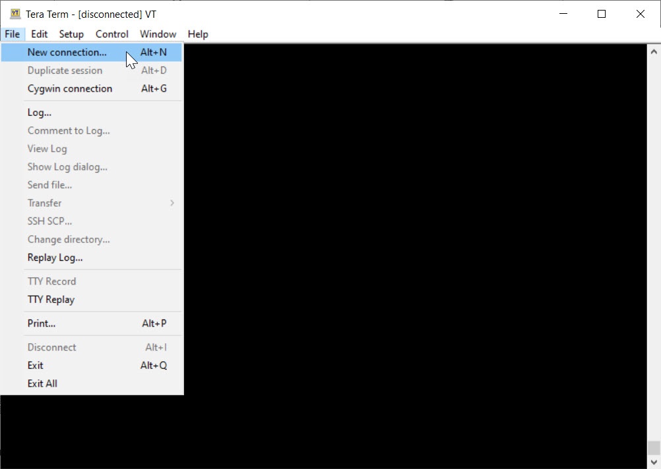Open the Help menu
Viewport: 661px width, 469px height.
tap(197, 34)
